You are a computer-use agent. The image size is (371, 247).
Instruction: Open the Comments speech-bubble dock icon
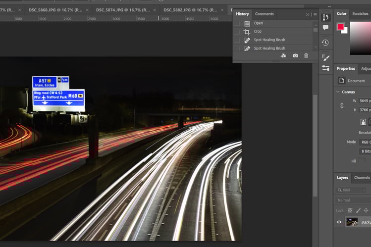[325, 28]
